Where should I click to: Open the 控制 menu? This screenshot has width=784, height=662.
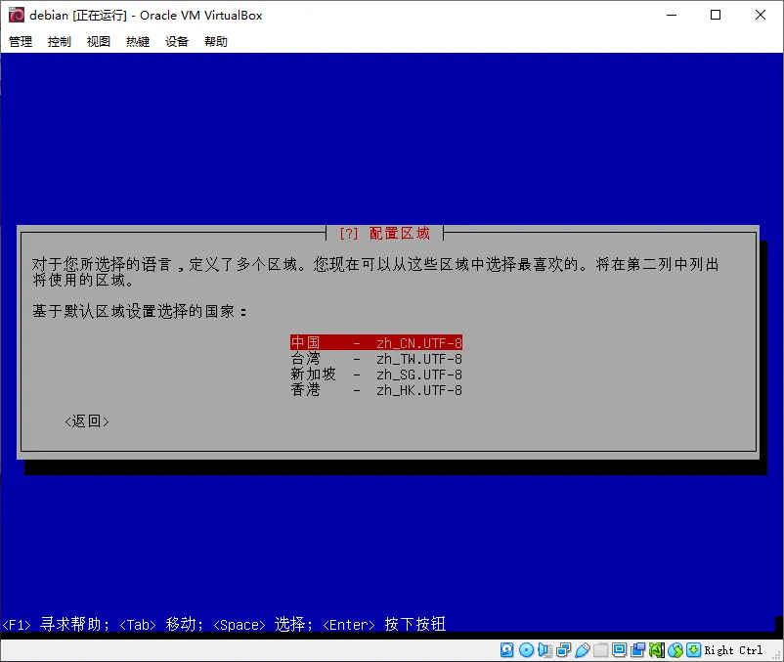60,41
